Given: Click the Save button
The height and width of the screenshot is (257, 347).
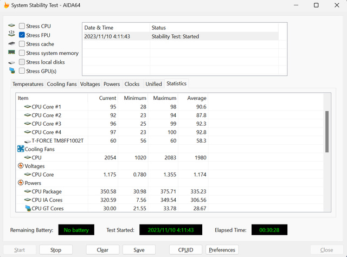Looking at the screenshot, I should pos(139,250).
